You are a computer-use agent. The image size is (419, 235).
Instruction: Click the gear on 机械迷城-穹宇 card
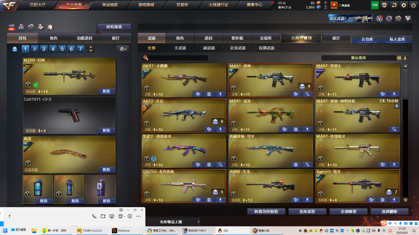pyautogui.click(x=296, y=165)
